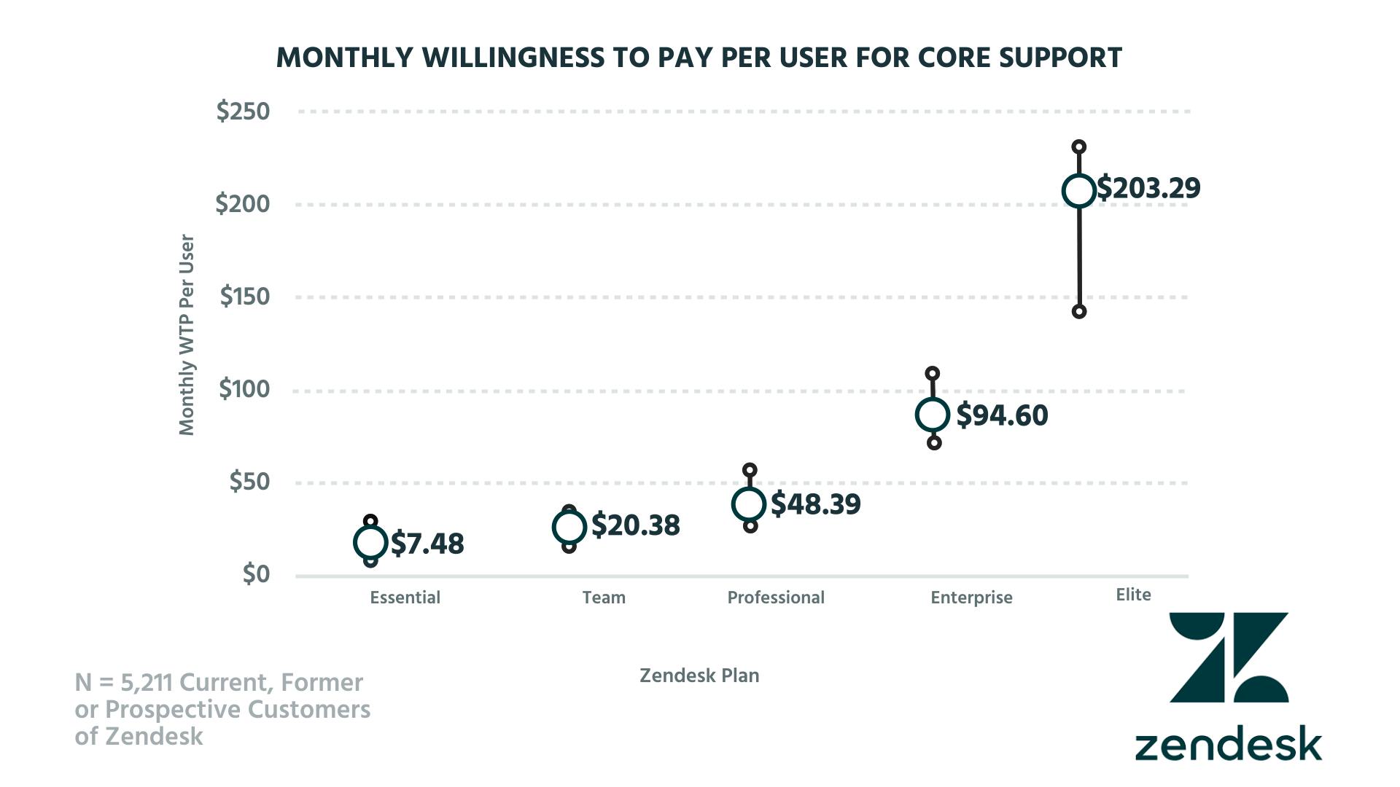1400x787 pixels.
Task: Click the $7.48 price label
Action: pyautogui.click(x=427, y=544)
